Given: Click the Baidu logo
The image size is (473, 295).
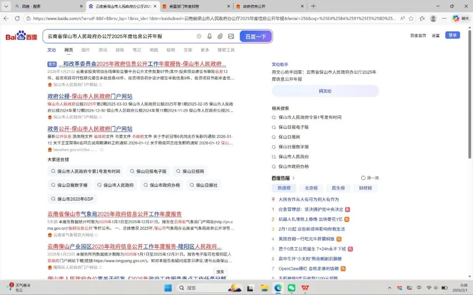Looking at the screenshot, I should pos(21,36).
